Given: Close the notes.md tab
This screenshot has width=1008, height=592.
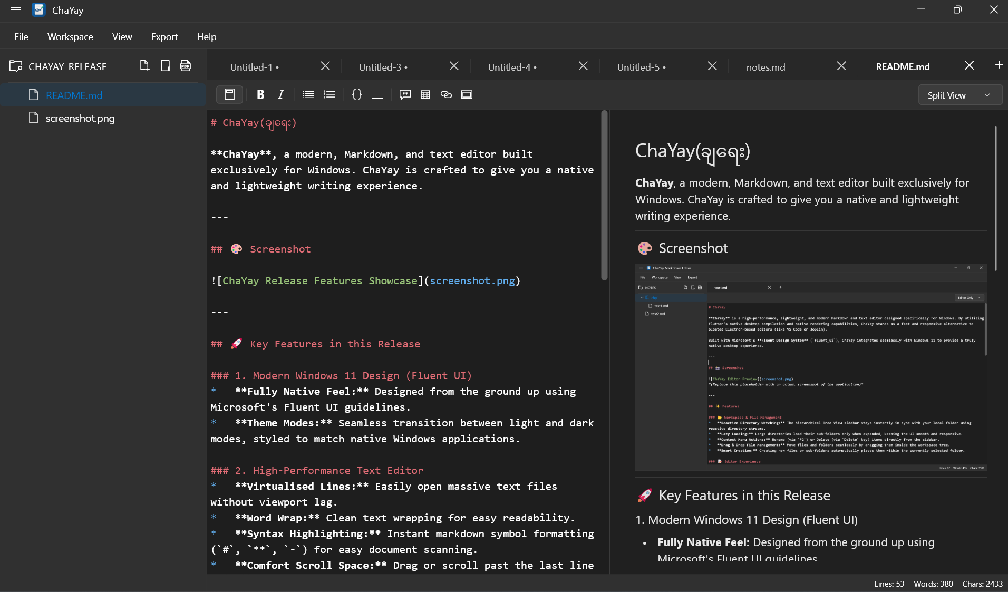Looking at the screenshot, I should point(841,66).
